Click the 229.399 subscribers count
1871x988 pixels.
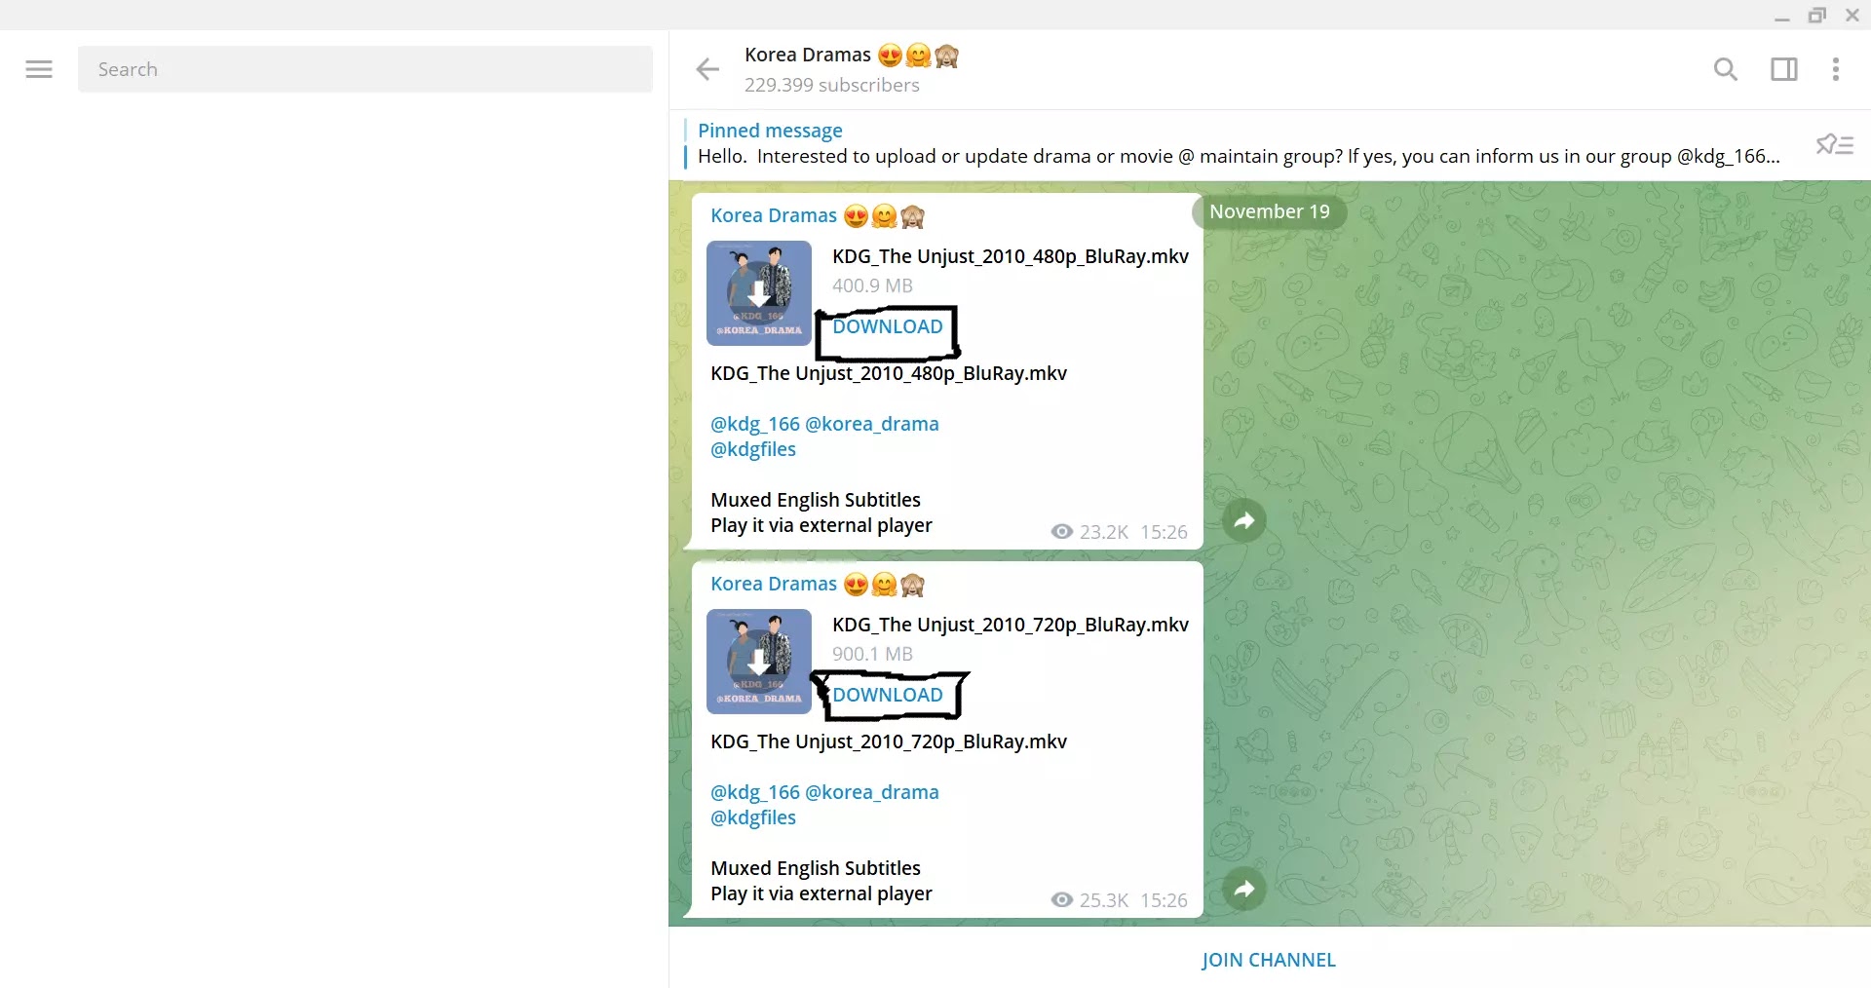832,85
